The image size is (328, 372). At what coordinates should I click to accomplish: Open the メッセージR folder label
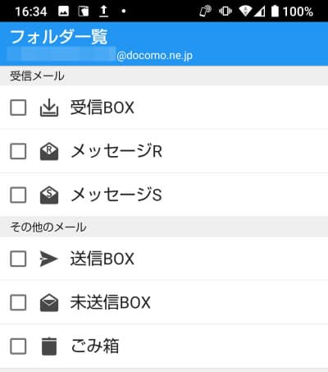116,151
